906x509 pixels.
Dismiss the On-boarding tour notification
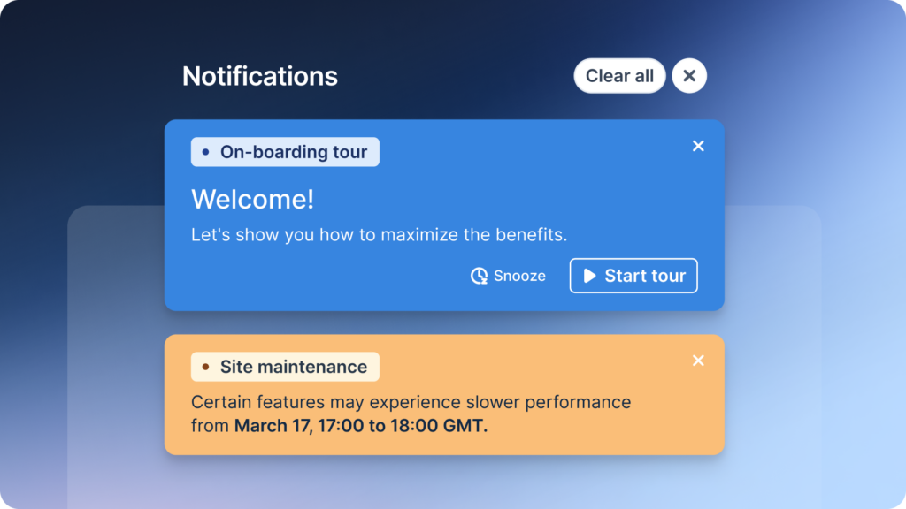(698, 146)
